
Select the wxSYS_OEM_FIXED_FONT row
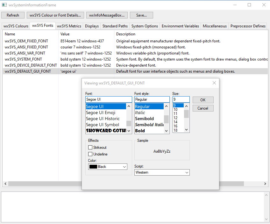click(135, 41)
